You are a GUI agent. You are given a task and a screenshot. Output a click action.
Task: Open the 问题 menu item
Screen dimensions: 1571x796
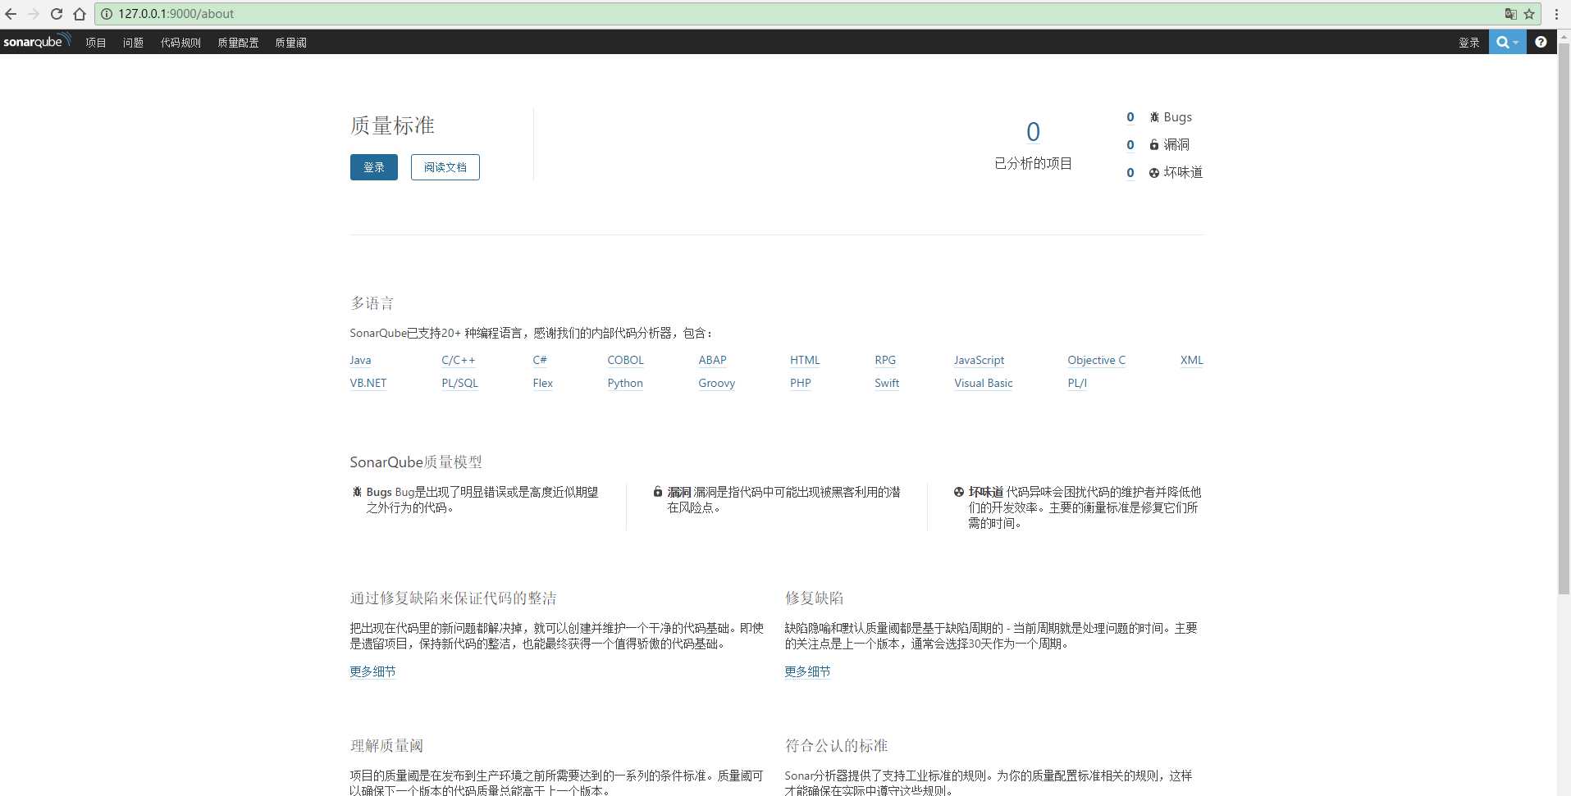[x=133, y=43]
